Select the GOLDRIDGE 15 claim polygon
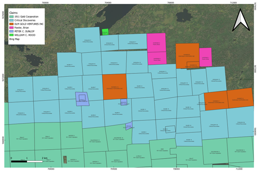Image resolution: width=257 pixels, height=171 pixels. [94, 141]
